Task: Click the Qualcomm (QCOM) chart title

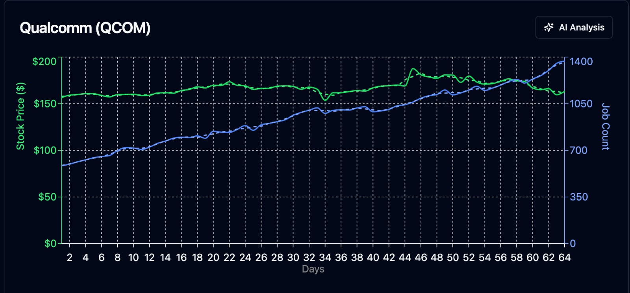Action: 85,28
